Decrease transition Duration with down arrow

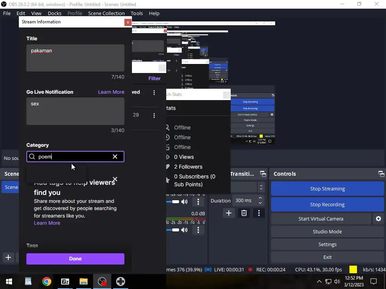pos(260,203)
